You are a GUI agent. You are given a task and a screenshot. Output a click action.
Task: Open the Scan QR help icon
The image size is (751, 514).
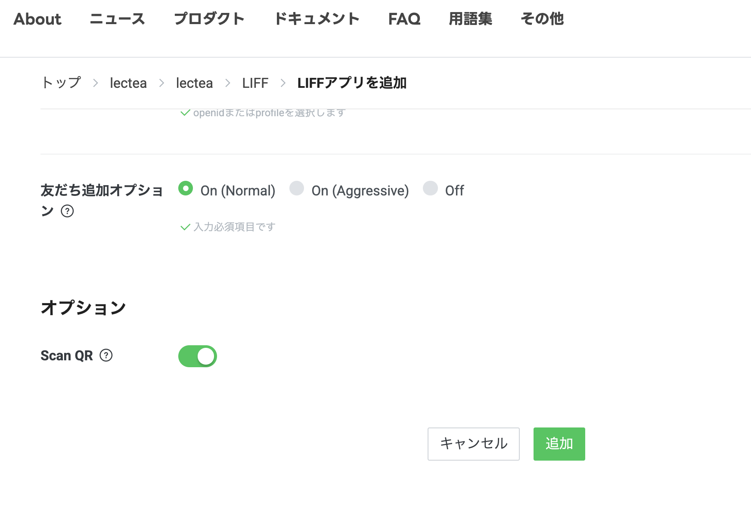(106, 356)
